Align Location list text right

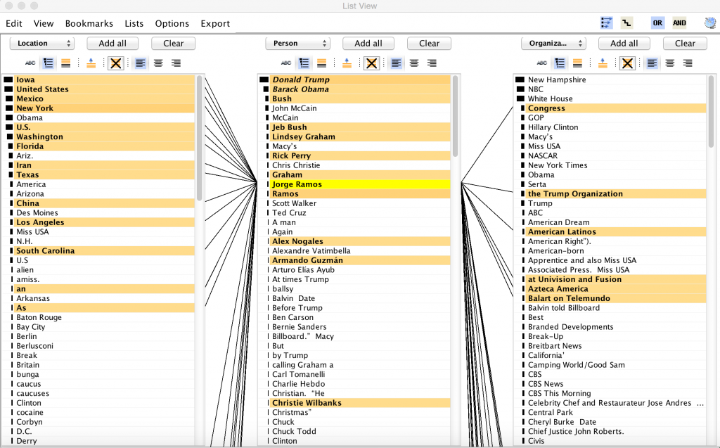pos(176,63)
